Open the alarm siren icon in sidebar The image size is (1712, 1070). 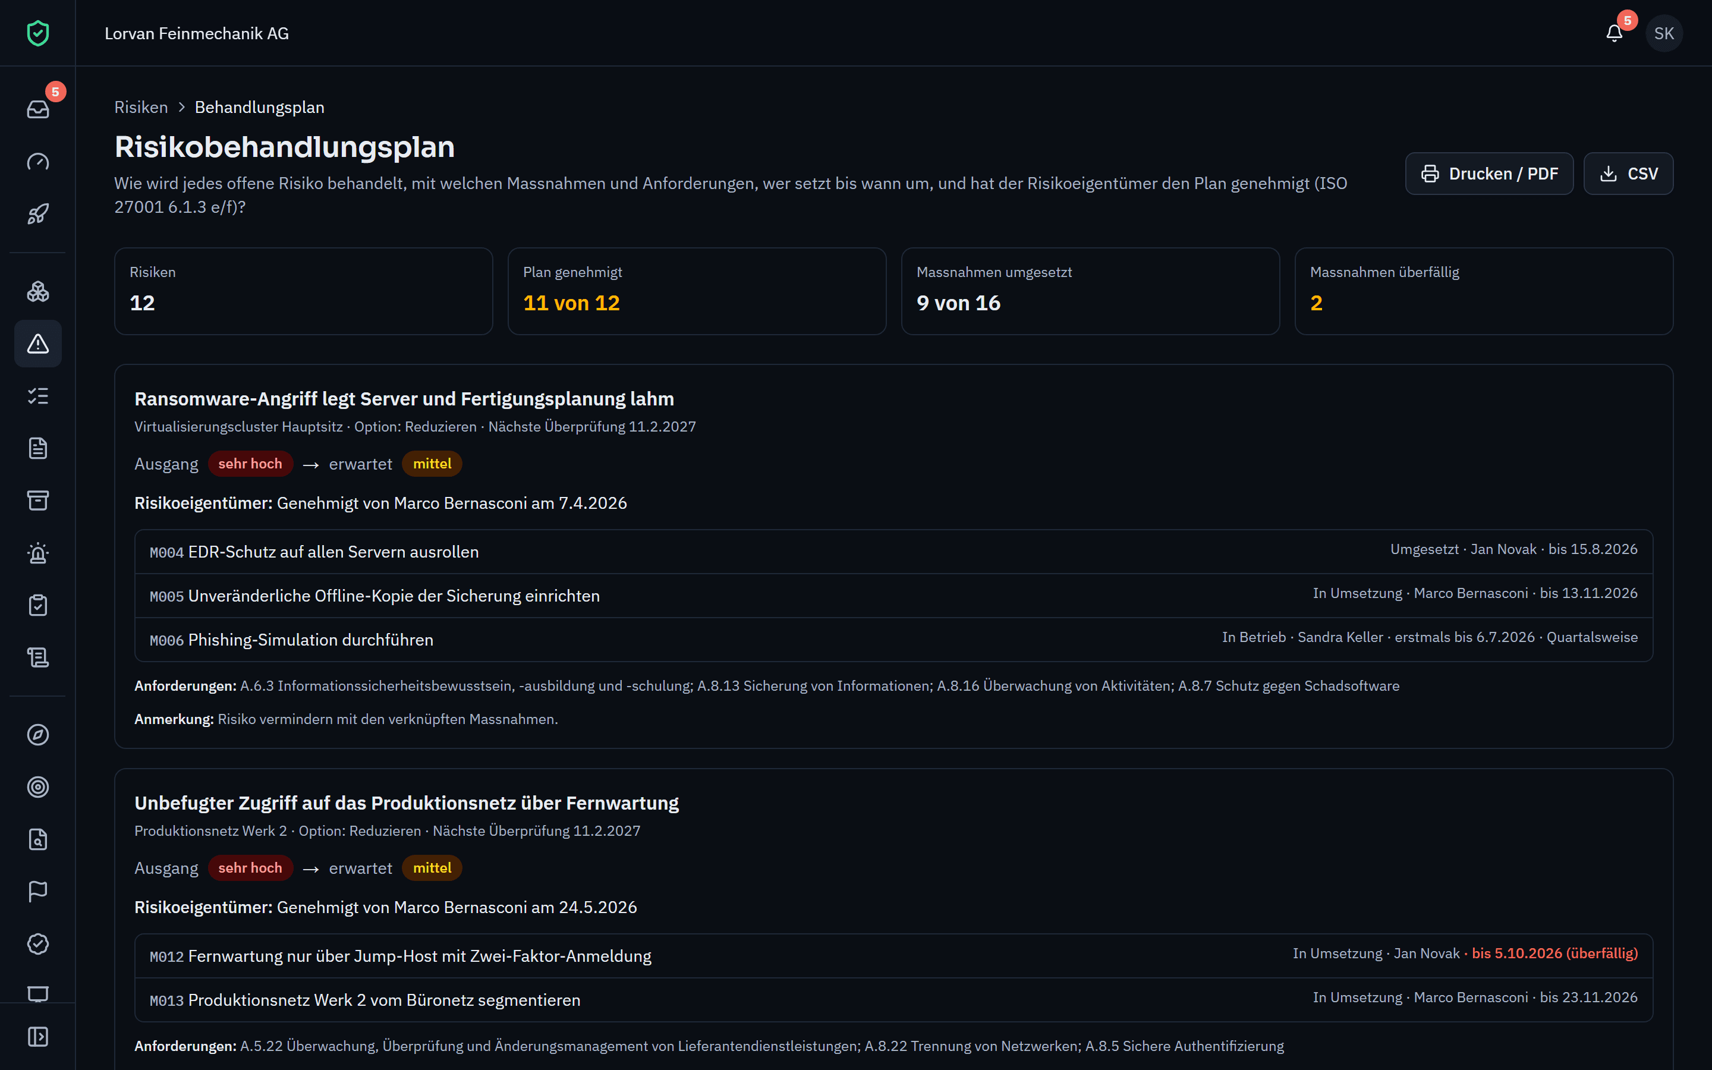(x=37, y=553)
